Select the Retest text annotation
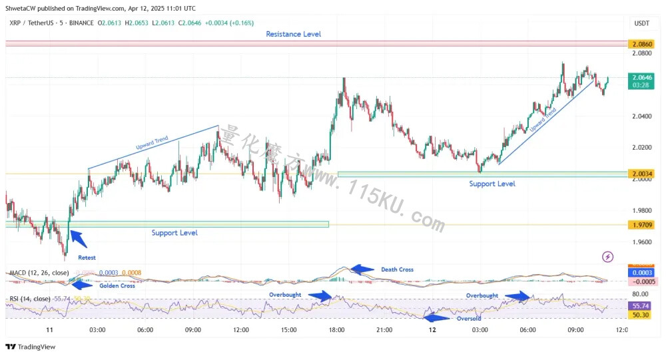This screenshot has width=666, height=356. pos(87,258)
